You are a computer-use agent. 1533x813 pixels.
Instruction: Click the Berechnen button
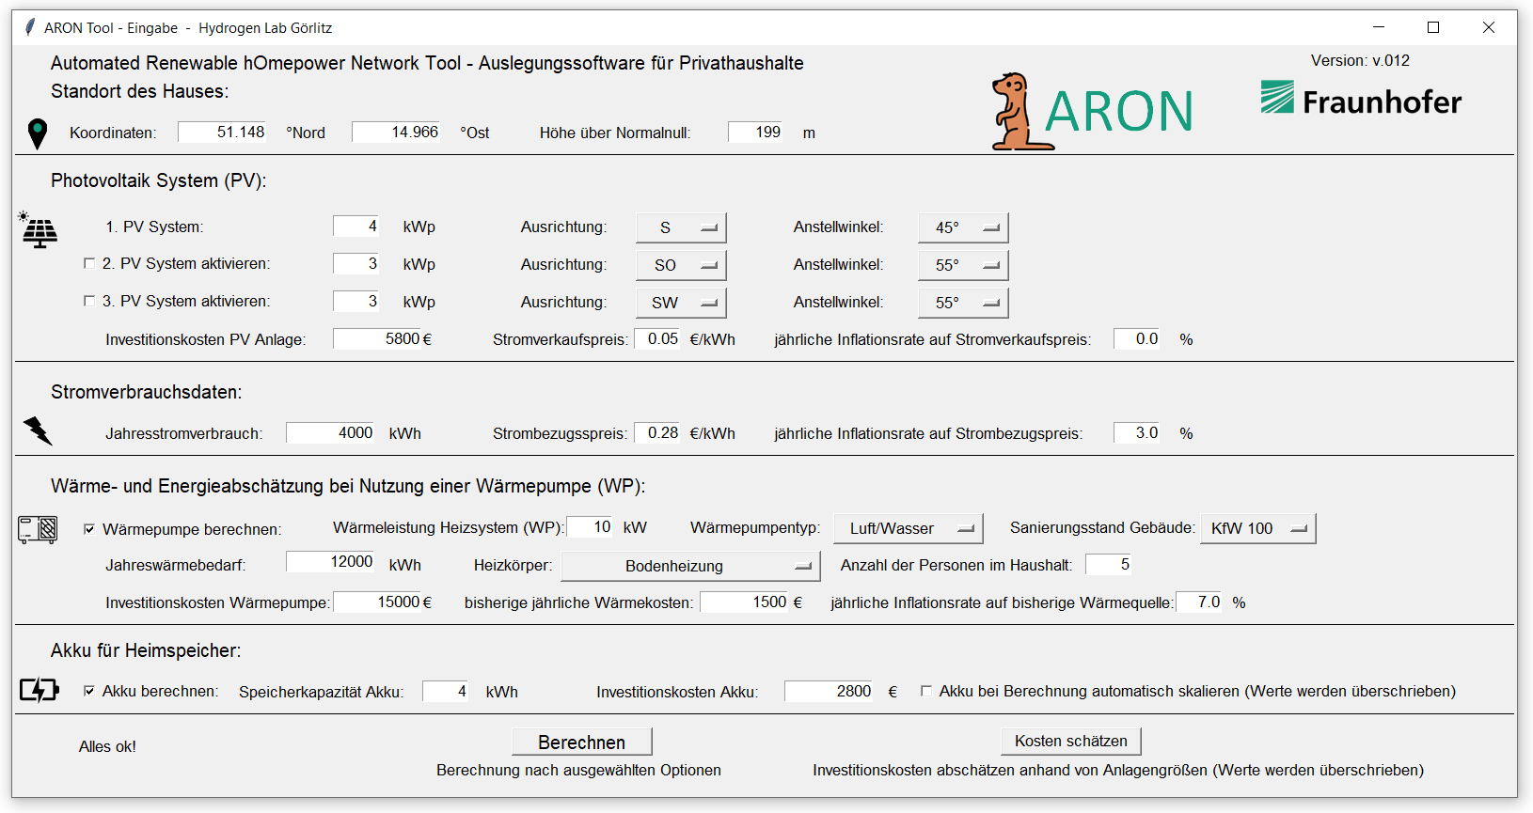click(x=582, y=742)
